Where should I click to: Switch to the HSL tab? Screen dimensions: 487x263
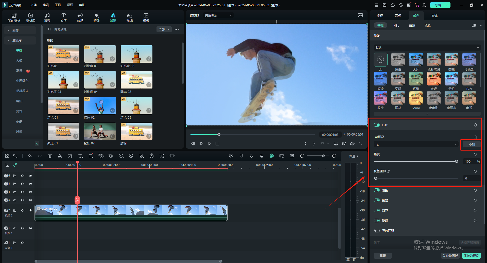coord(396,26)
